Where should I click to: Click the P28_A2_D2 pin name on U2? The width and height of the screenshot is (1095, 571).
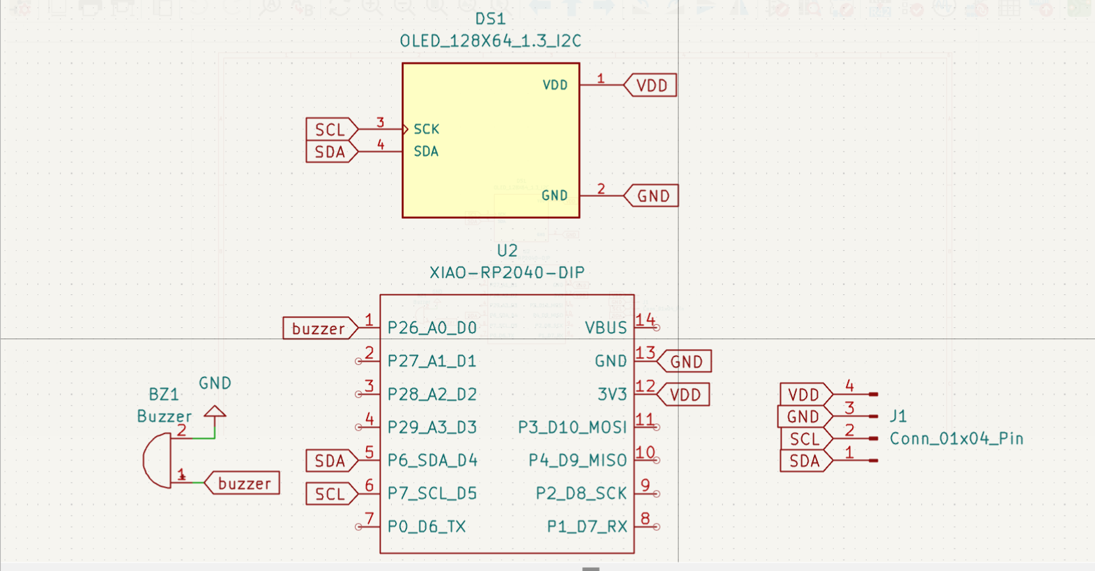(432, 394)
